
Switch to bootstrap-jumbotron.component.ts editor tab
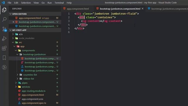tap(168, 9)
